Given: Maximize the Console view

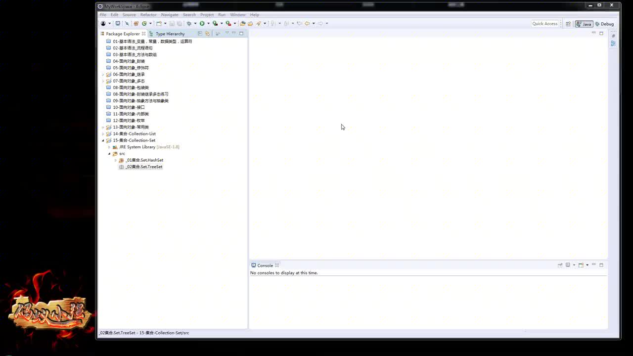Looking at the screenshot, I should coord(601,265).
